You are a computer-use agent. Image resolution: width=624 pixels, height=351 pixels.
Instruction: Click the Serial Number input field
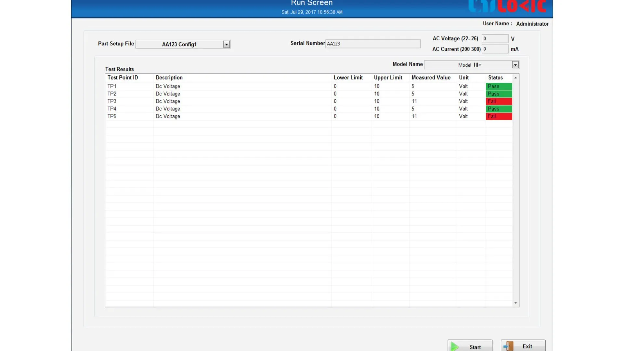pos(373,44)
